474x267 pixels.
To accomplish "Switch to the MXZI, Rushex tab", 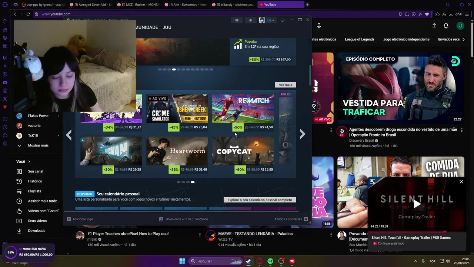I will pyautogui.click(x=138, y=4).
